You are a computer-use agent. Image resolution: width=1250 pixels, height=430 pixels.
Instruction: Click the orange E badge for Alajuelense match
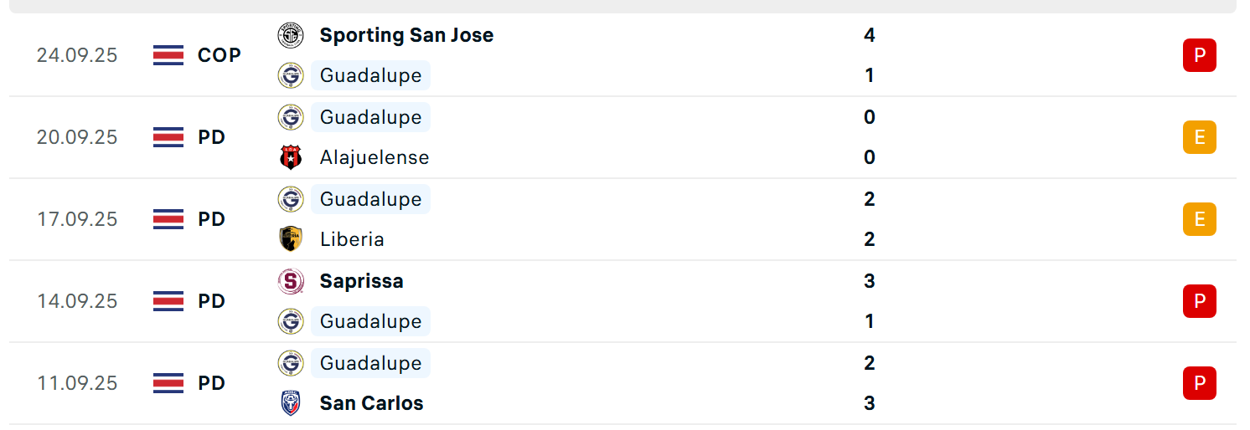tap(1200, 137)
